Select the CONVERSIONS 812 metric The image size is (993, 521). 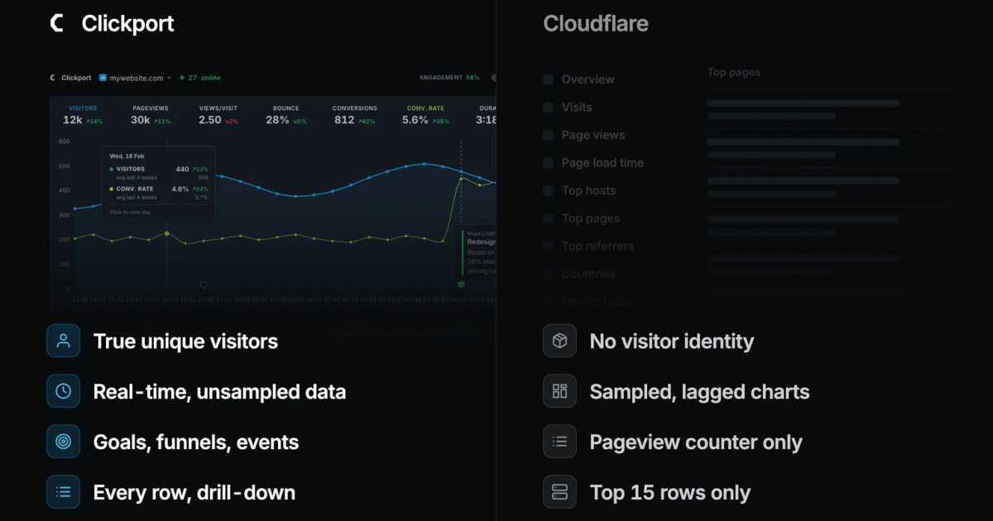pos(355,115)
